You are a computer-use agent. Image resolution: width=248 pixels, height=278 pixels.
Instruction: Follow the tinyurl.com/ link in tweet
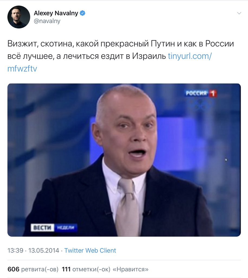190,56
